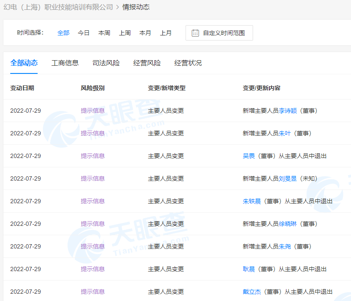This screenshot has width=351, height=301.
Task: Switch to the 司法风险 tab
Action: pos(106,63)
